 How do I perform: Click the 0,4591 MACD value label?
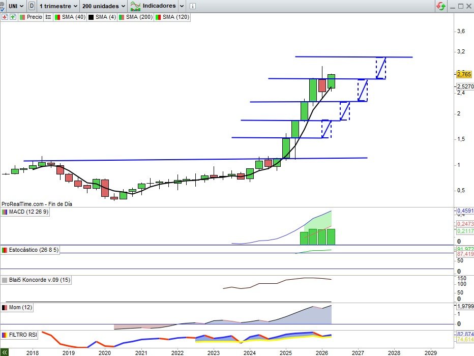(465, 211)
